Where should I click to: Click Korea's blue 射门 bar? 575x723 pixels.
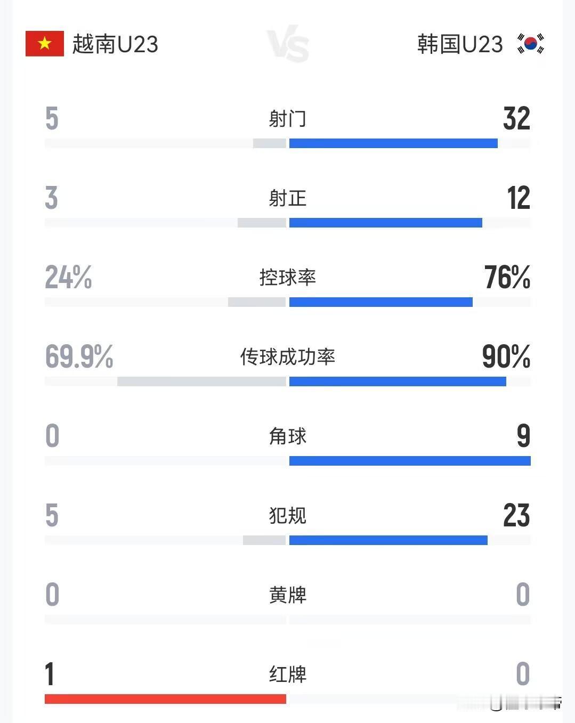click(393, 143)
